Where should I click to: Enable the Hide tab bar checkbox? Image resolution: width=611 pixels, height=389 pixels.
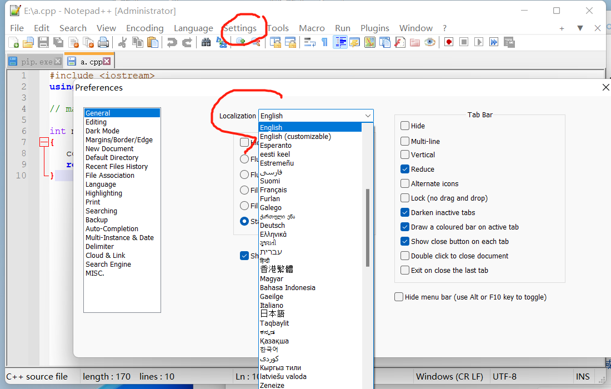coord(405,126)
